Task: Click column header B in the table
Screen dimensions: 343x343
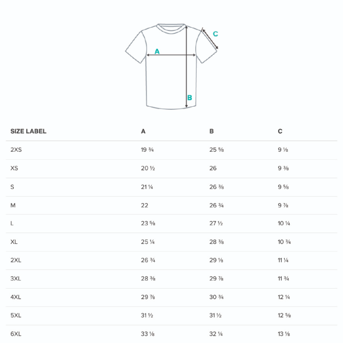Action: tap(211, 131)
